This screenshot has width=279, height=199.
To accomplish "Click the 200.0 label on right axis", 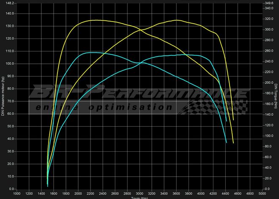I will [x=269, y=83].
